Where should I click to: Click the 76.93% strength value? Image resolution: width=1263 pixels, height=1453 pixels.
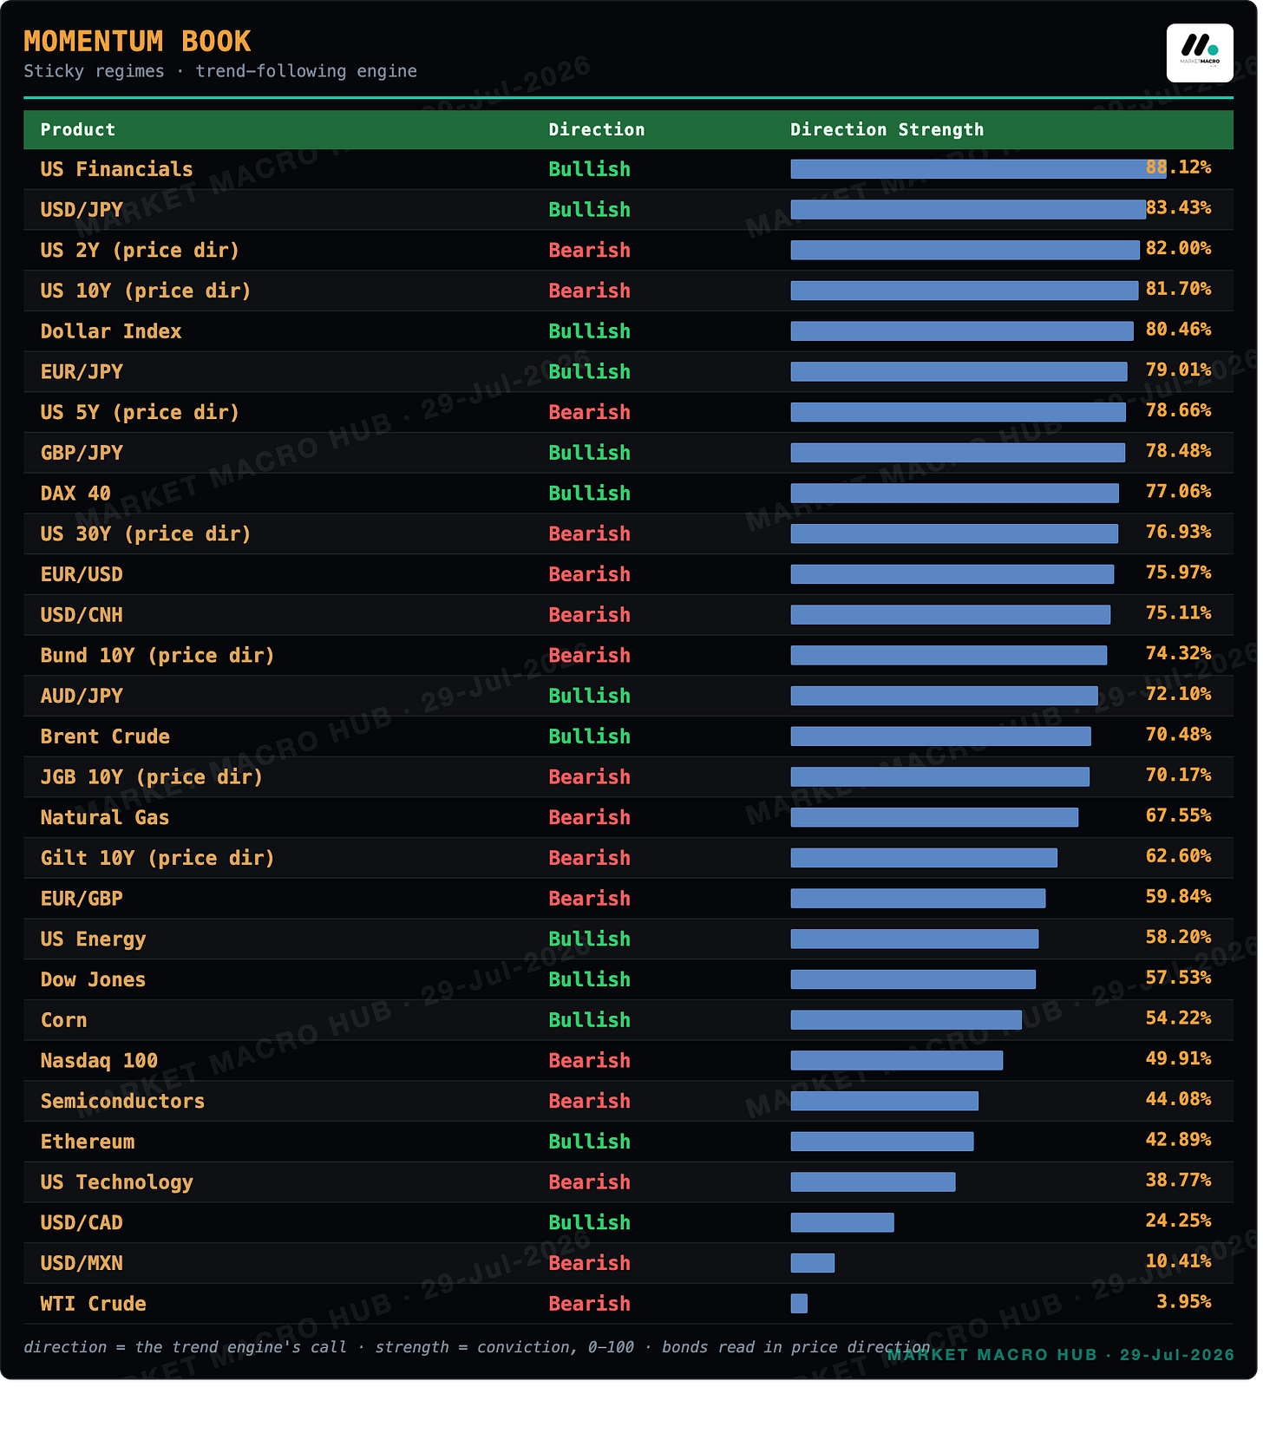[x=1178, y=532]
